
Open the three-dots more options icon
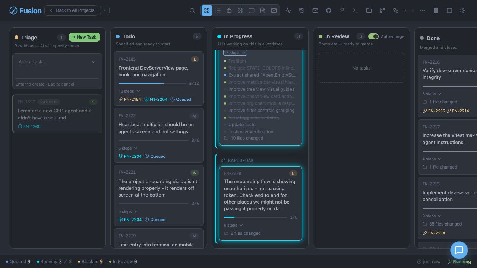423,10
